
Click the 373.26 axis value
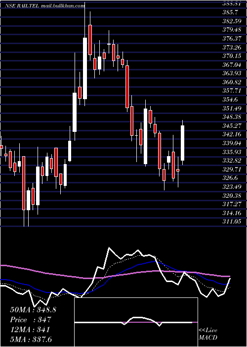click(x=232, y=47)
